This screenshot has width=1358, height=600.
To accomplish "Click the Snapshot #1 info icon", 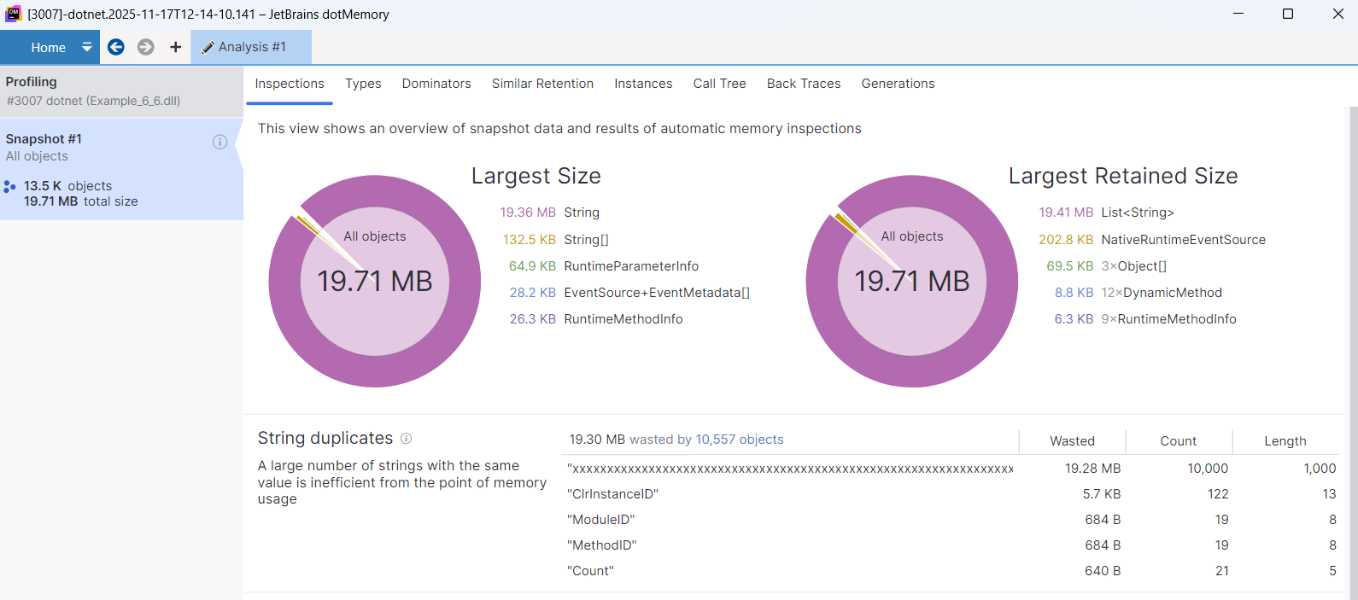I will click(220, 142).
